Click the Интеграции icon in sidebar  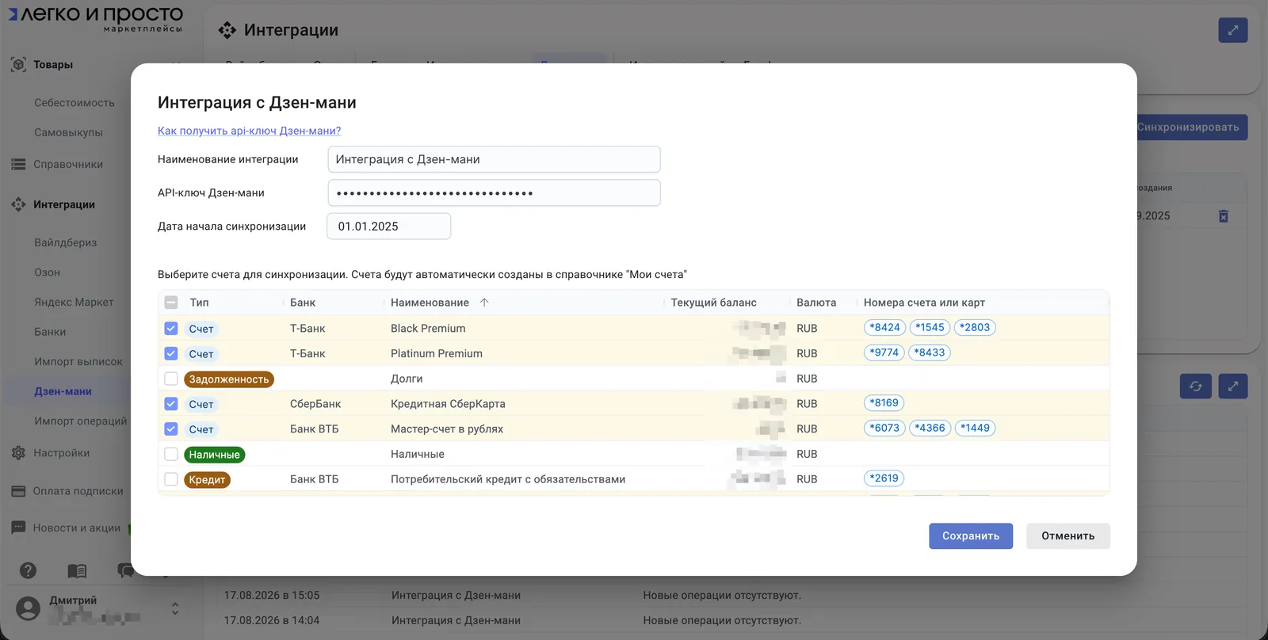click(x=18, y=204)
